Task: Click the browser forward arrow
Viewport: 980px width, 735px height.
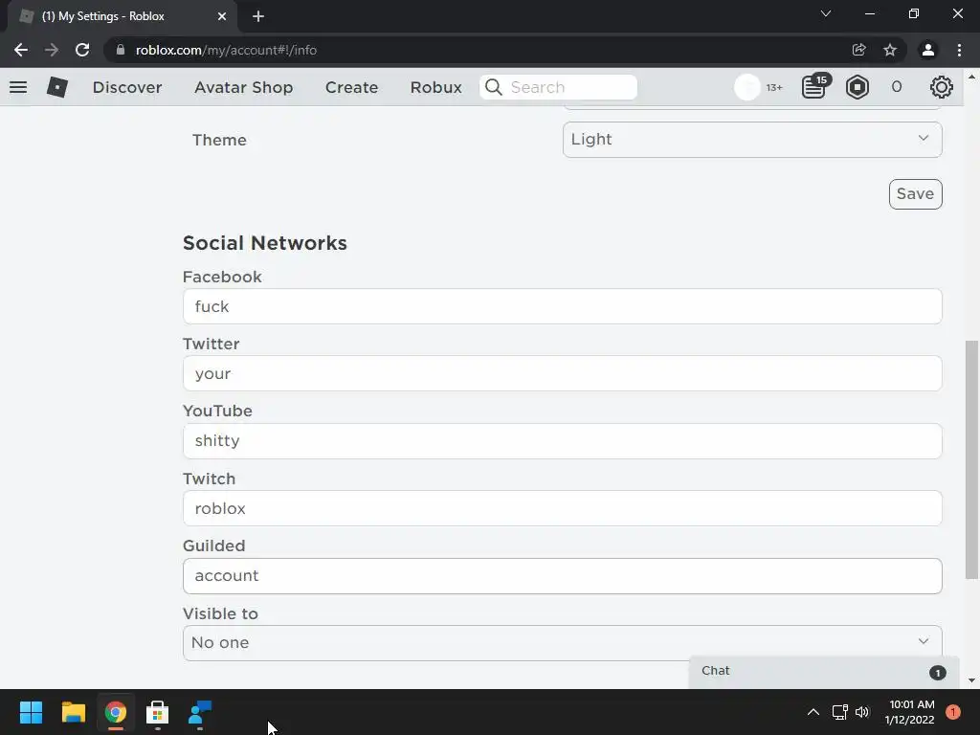Action: pyautogui.click(x=52, y=50)
